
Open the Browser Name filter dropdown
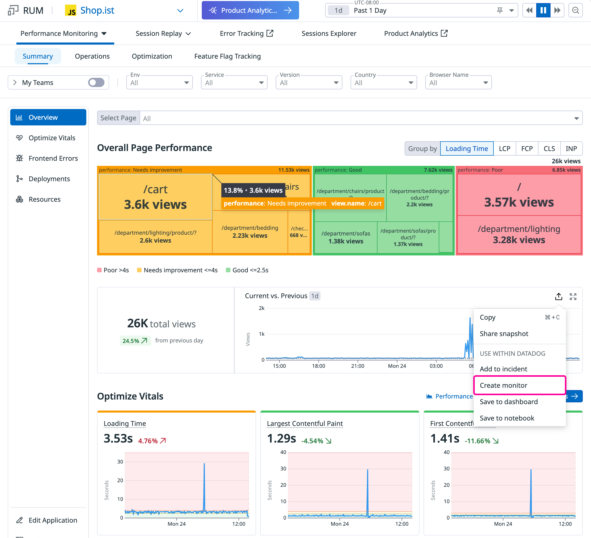coord(458,83)
